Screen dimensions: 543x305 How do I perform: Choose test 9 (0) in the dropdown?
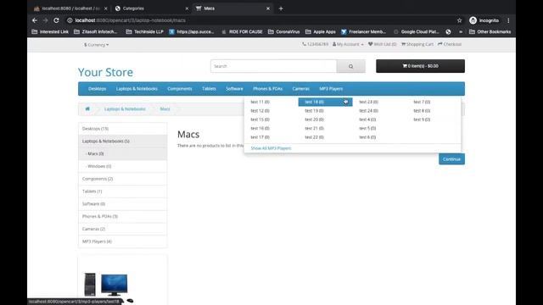[422, 119]
